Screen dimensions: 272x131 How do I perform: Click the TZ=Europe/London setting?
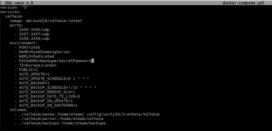38,65
